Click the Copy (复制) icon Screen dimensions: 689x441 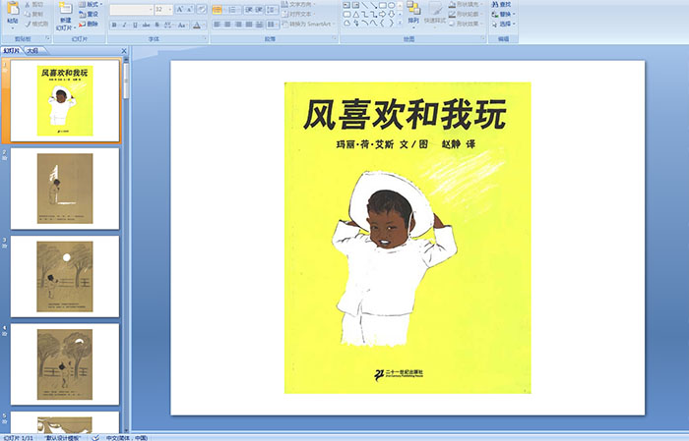point(28,14)
